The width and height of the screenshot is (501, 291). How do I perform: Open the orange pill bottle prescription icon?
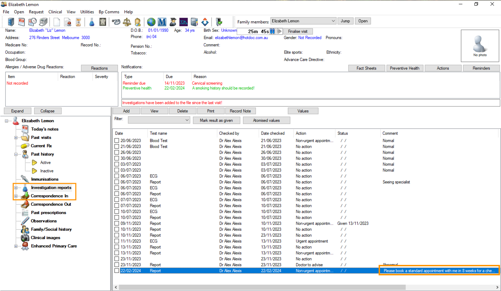(78, 22)
